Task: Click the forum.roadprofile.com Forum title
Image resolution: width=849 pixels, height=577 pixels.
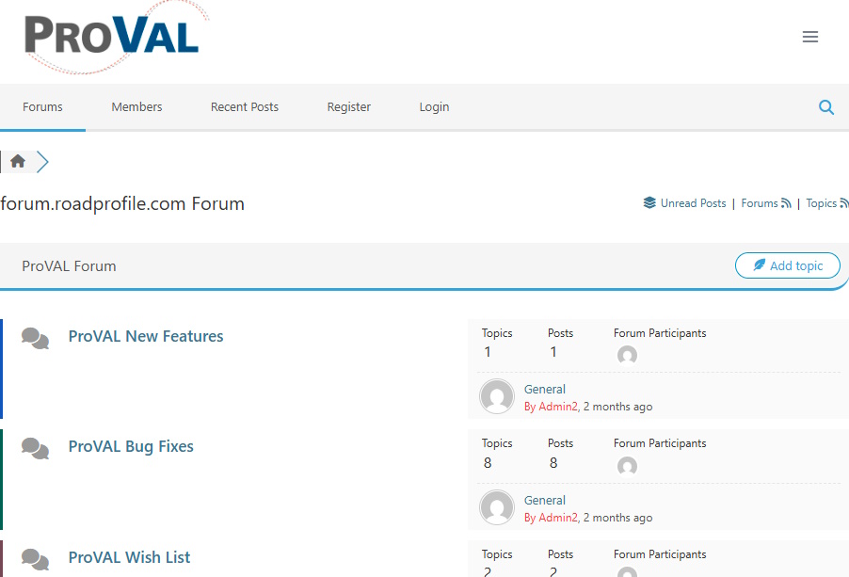Action: click(122, 203)
